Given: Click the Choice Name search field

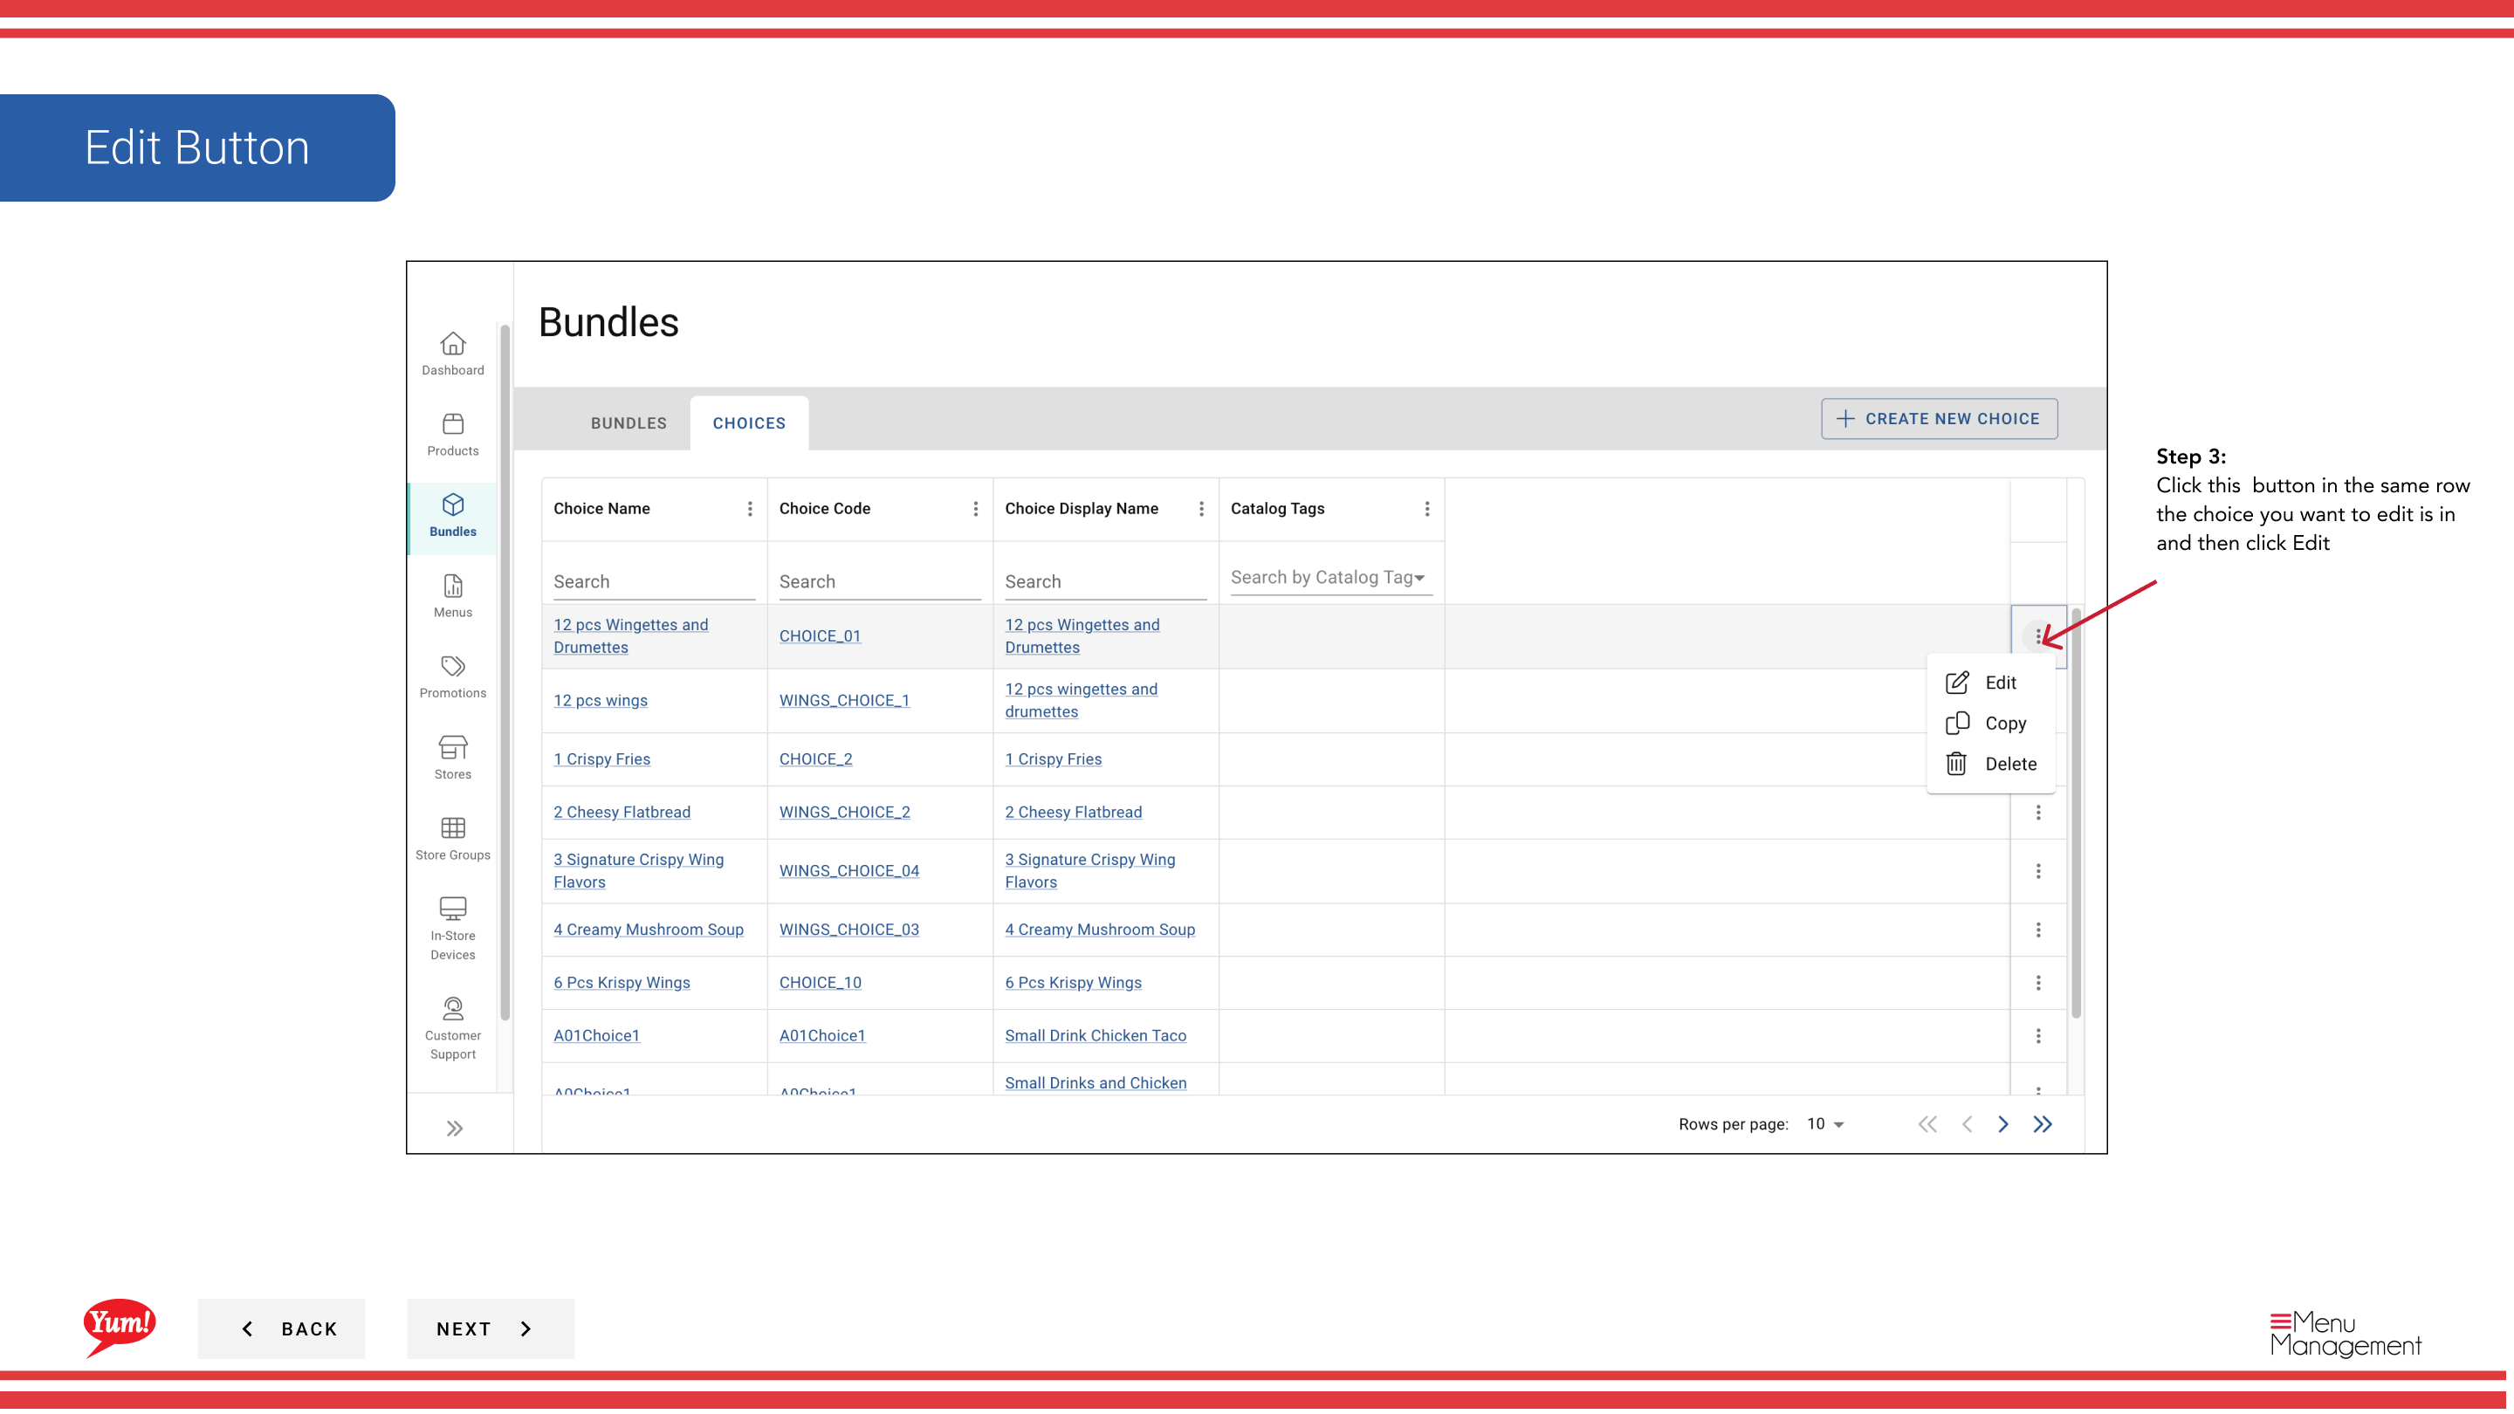Looking at the screenshot, I should click(654, 581).
